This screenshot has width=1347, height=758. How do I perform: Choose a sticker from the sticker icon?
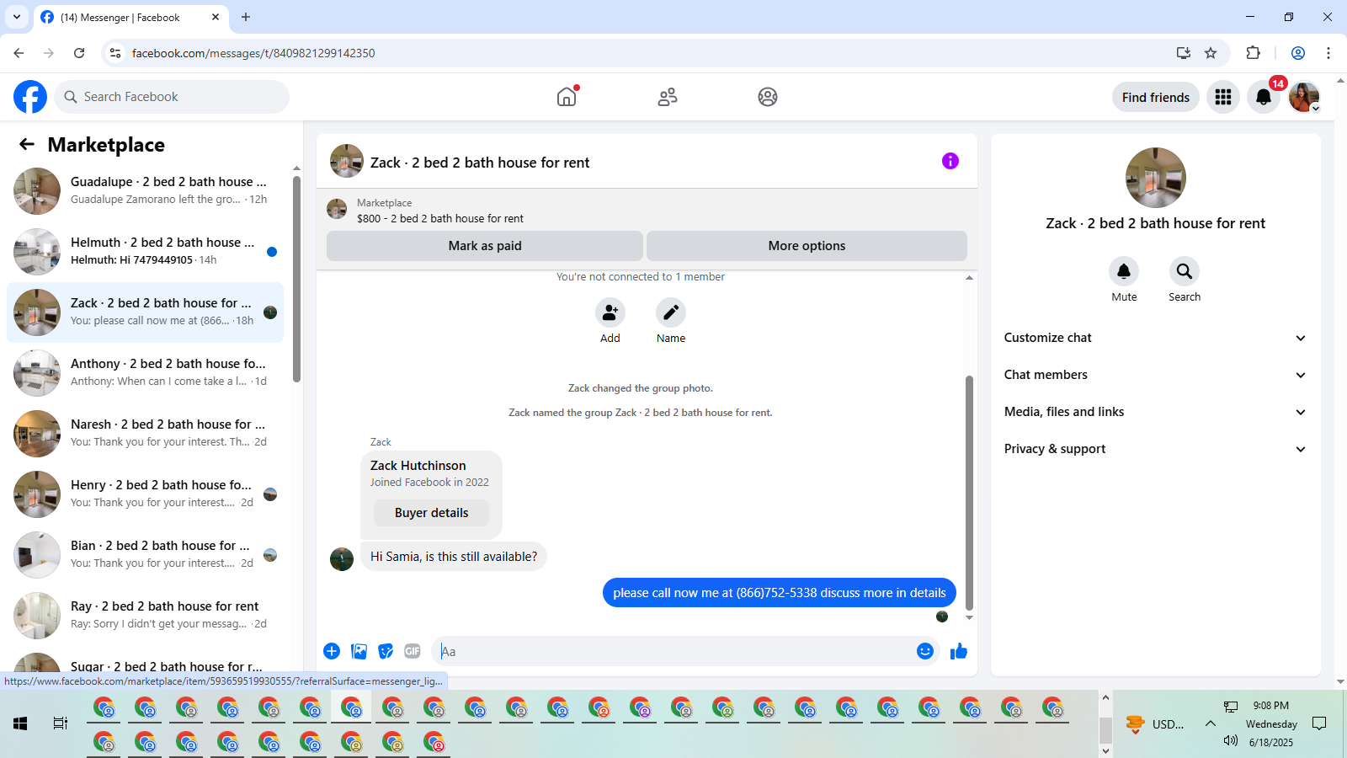click(x=386, y=651)
